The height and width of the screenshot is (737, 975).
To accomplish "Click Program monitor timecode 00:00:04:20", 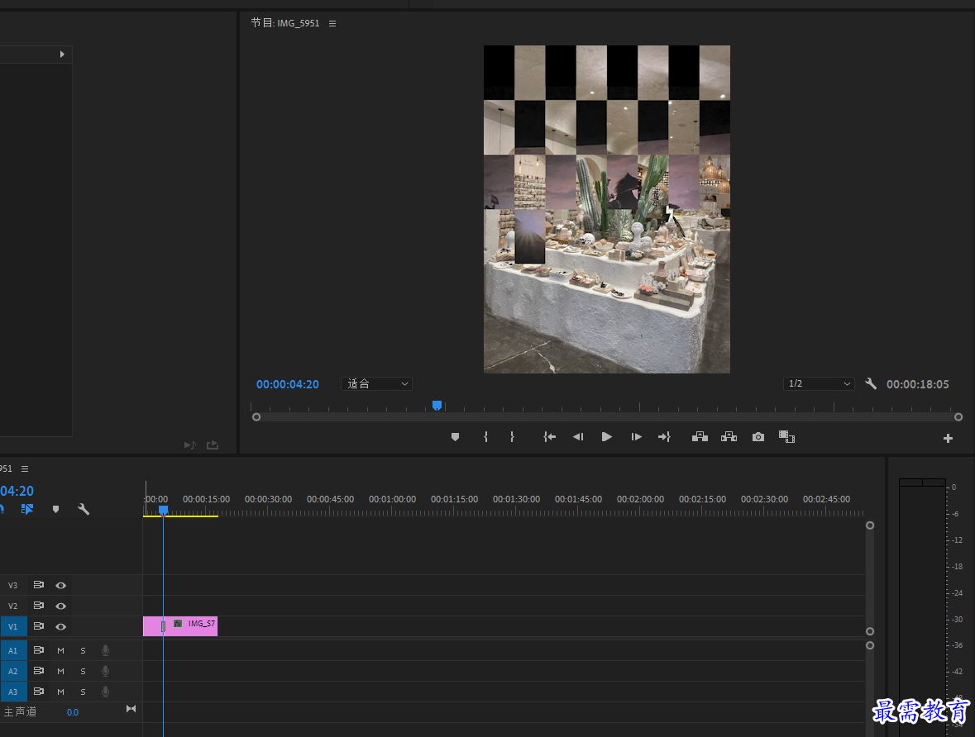I will click(x=287, y=384).
